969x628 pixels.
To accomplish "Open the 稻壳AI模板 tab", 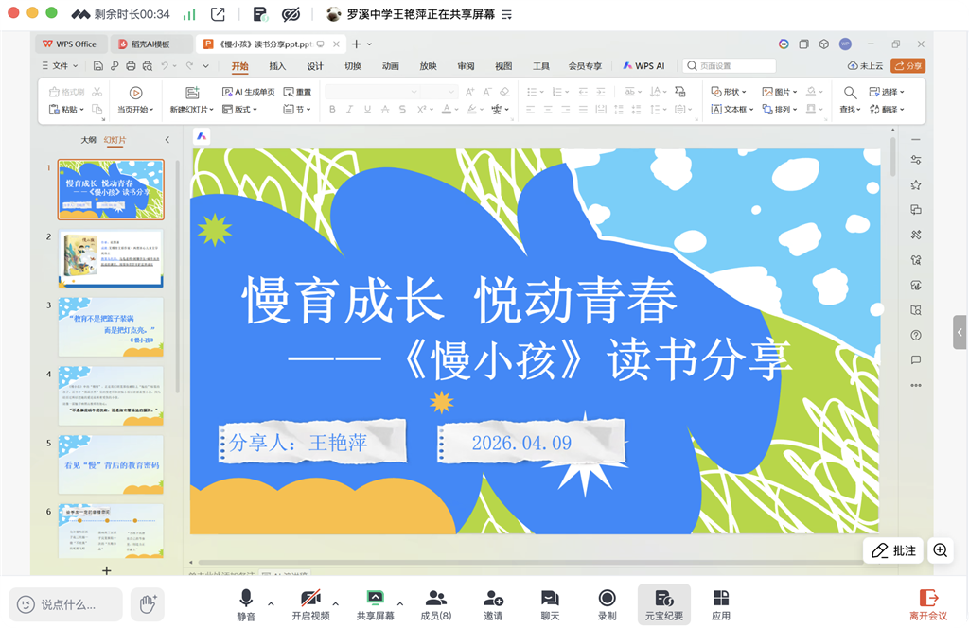I will 150,44.
